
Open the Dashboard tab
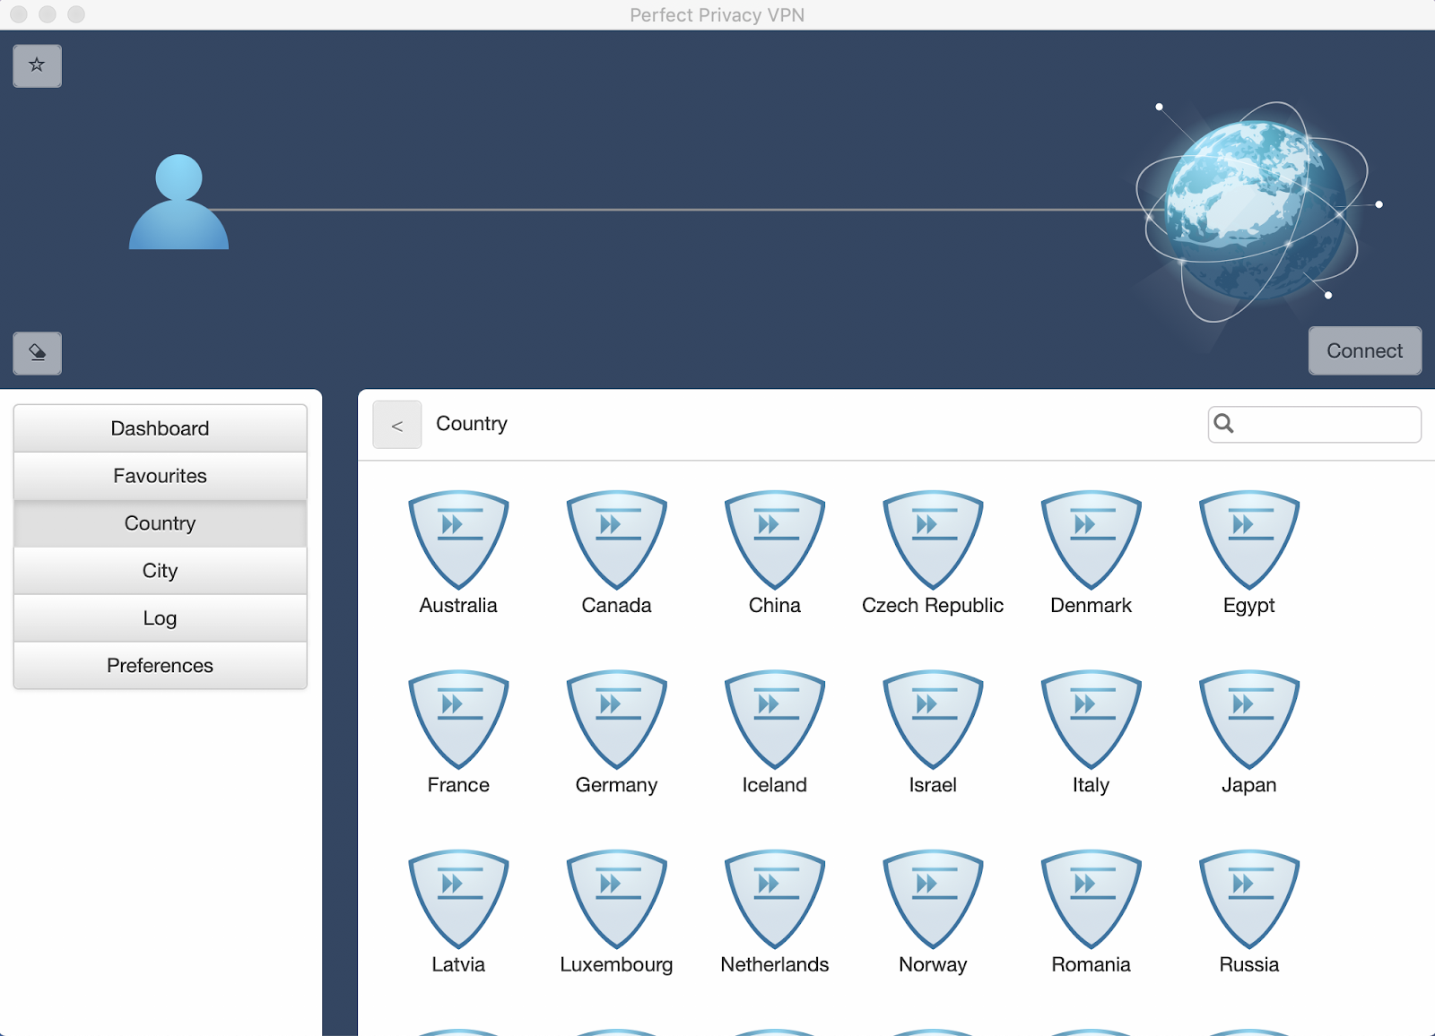click(160, 428)
